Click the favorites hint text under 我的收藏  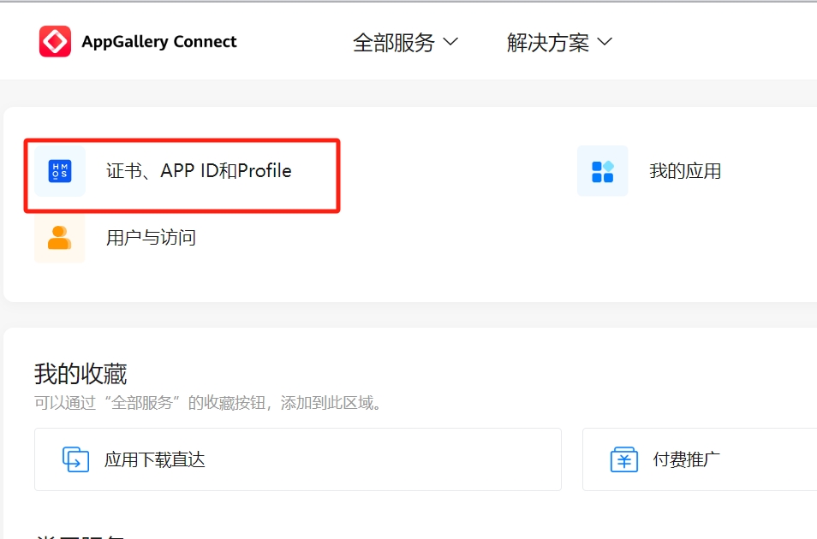tap(207, 402)
